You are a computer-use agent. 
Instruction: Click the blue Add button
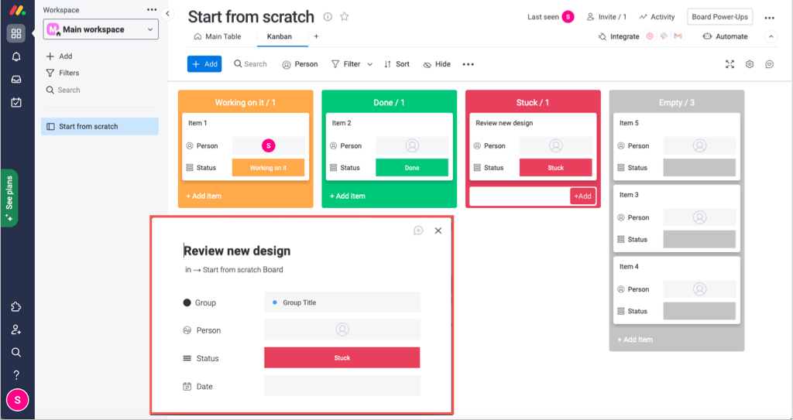204,64
